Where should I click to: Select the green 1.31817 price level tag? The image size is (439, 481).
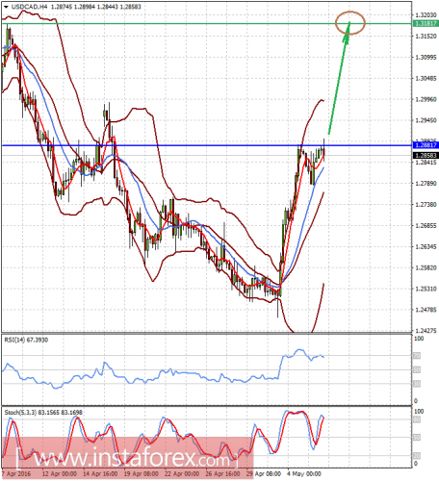[426, 24]
